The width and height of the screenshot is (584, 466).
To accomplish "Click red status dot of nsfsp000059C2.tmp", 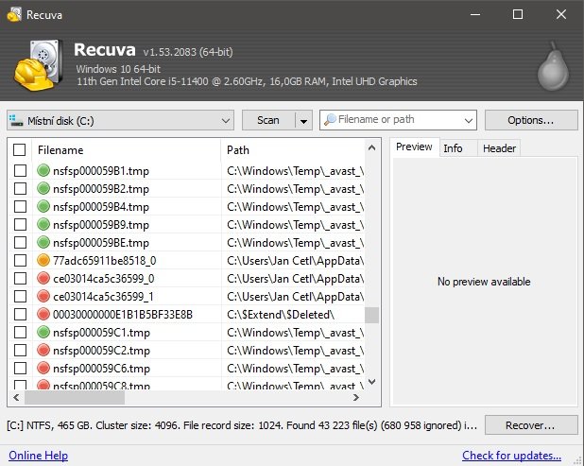I will tap(43, 350).
